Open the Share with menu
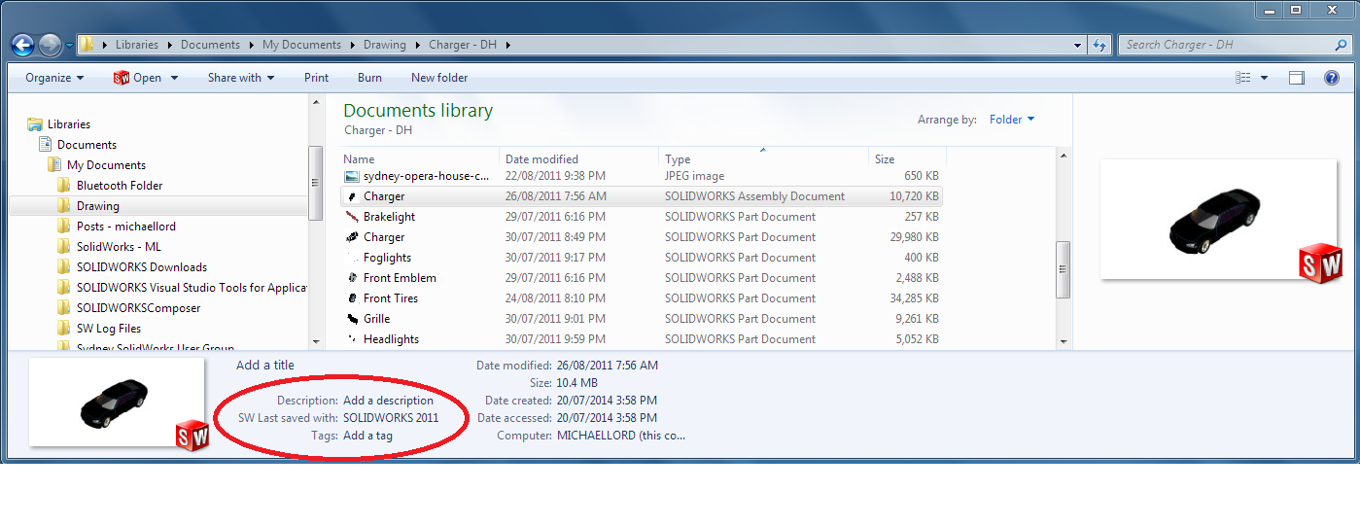The image size is (1360, 525). (x=240, y=78)
